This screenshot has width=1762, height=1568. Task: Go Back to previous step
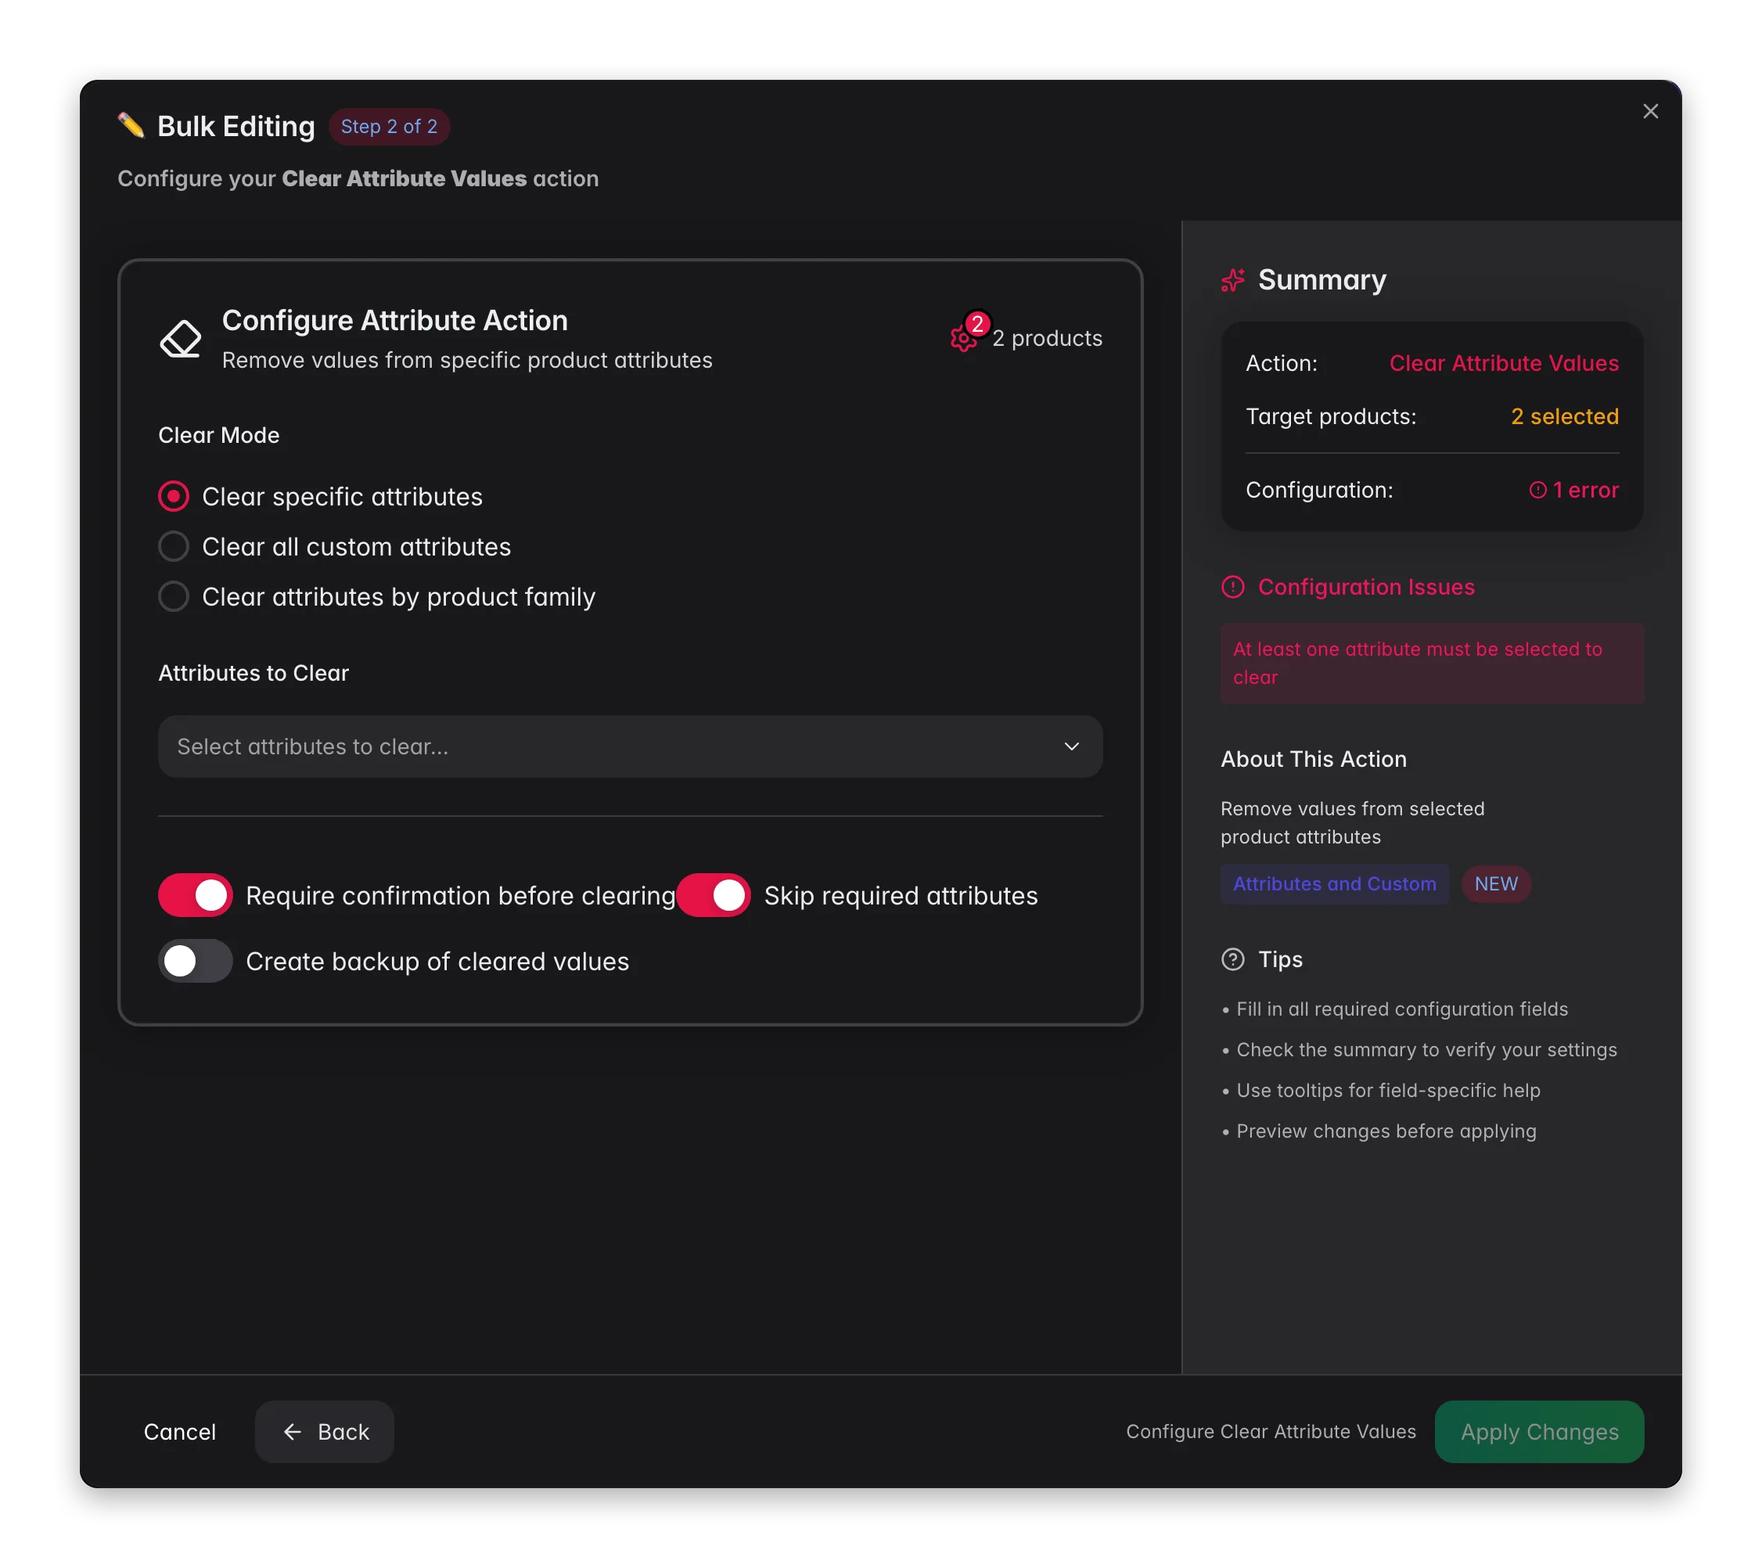(x=324, y=1432)
